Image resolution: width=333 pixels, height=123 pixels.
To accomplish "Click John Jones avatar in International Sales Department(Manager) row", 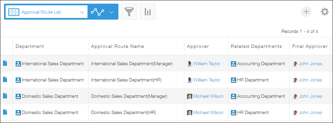I will (295, 63).
